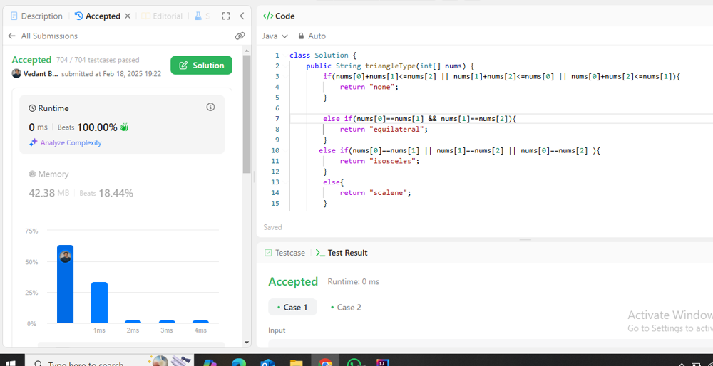
Task: Switch to the Description tab
Action: pyautogui.click(x=36, y=16)
